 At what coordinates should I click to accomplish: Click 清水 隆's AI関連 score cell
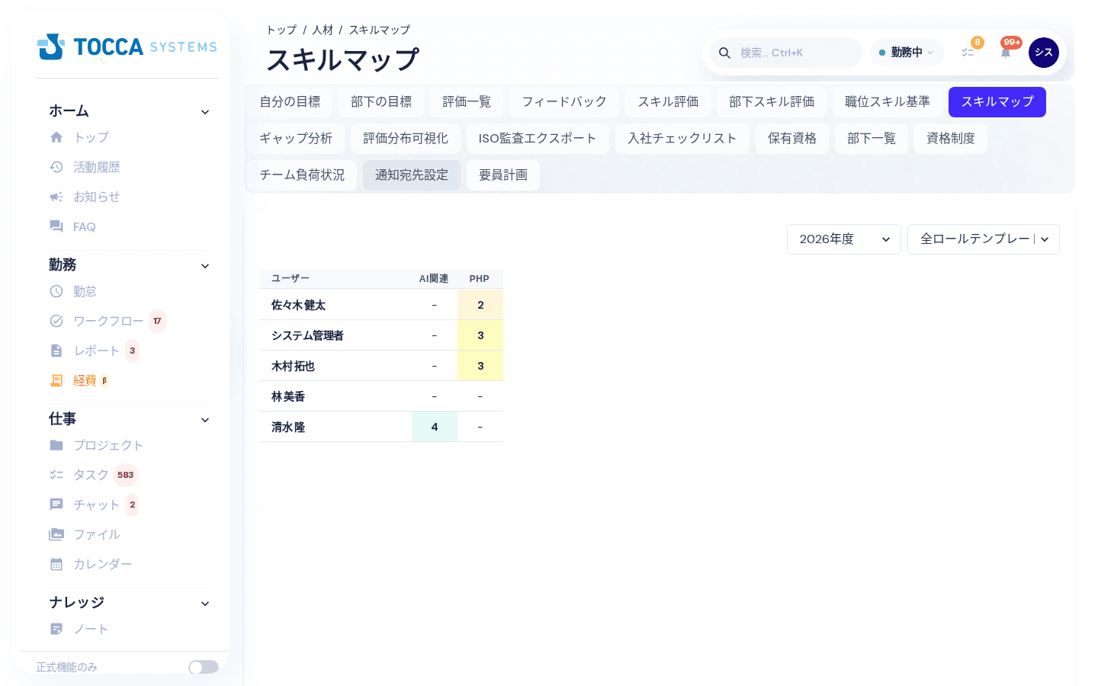(x=435, y=427)
